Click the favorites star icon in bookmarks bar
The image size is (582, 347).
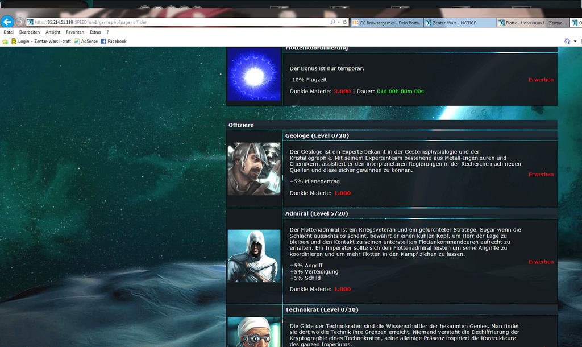pyautogui.click(x=5, y=41)
